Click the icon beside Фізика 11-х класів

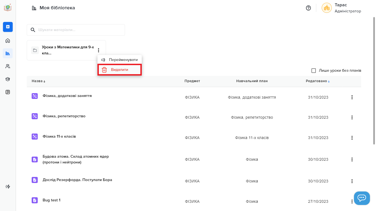pos(35,137)
